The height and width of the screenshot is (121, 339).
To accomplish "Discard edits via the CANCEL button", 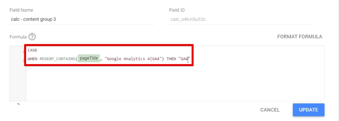I will coord(270,110).
